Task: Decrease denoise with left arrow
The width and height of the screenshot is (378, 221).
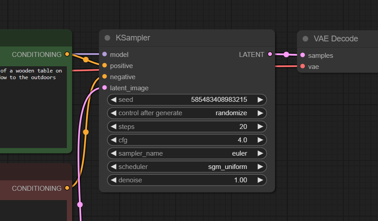Action: coord(113,180)
